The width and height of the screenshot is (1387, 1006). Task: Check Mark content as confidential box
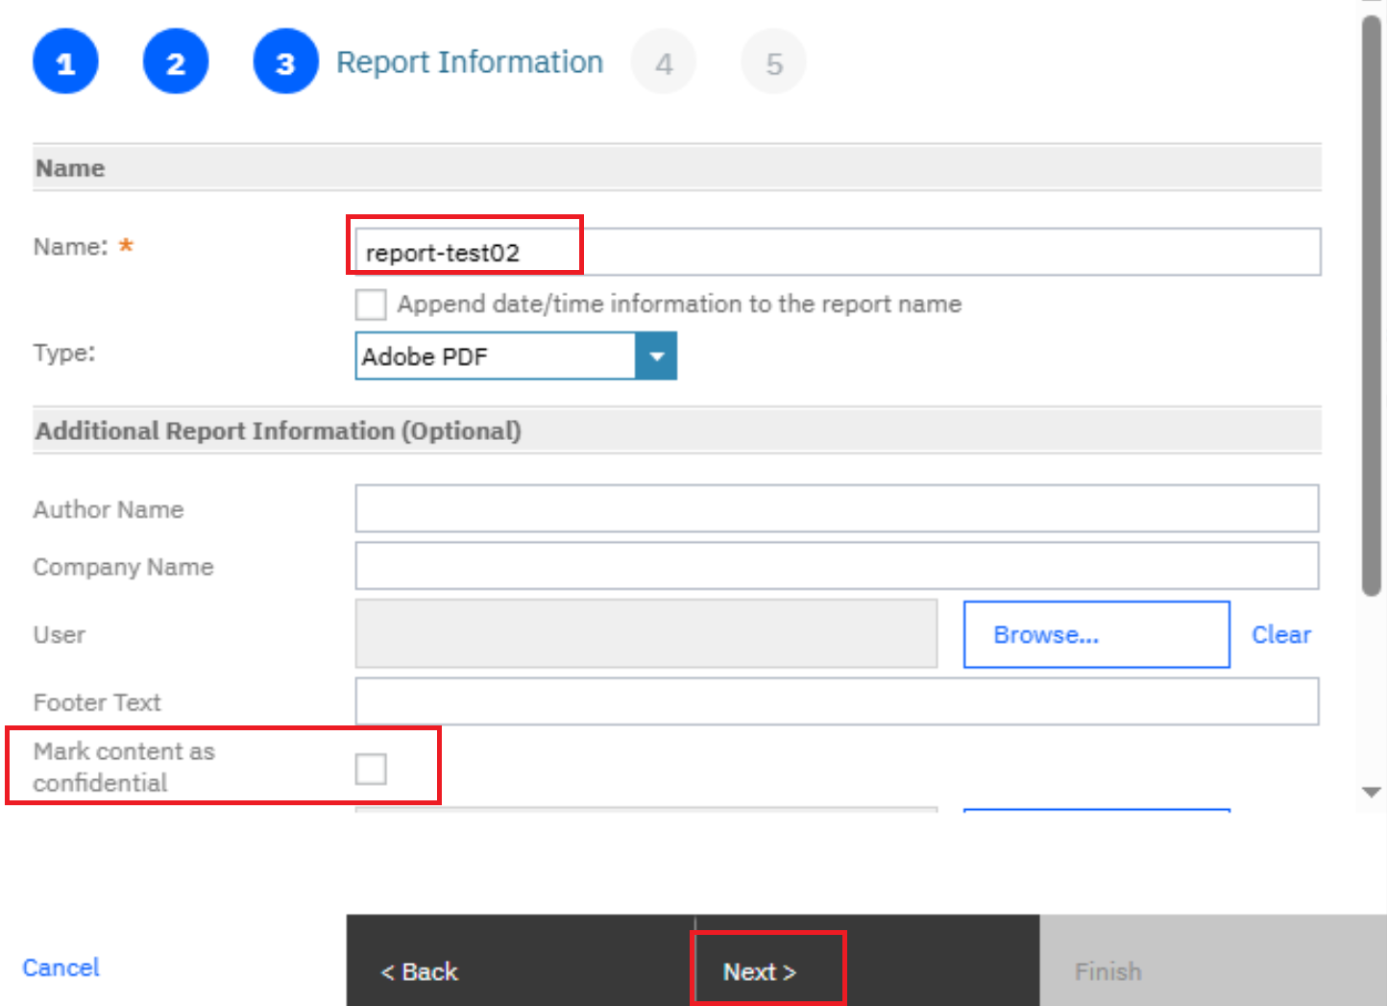tap(371, 769)
